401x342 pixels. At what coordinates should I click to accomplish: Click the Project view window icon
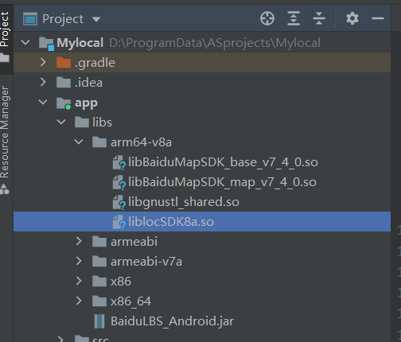click(x=30, y=19)
